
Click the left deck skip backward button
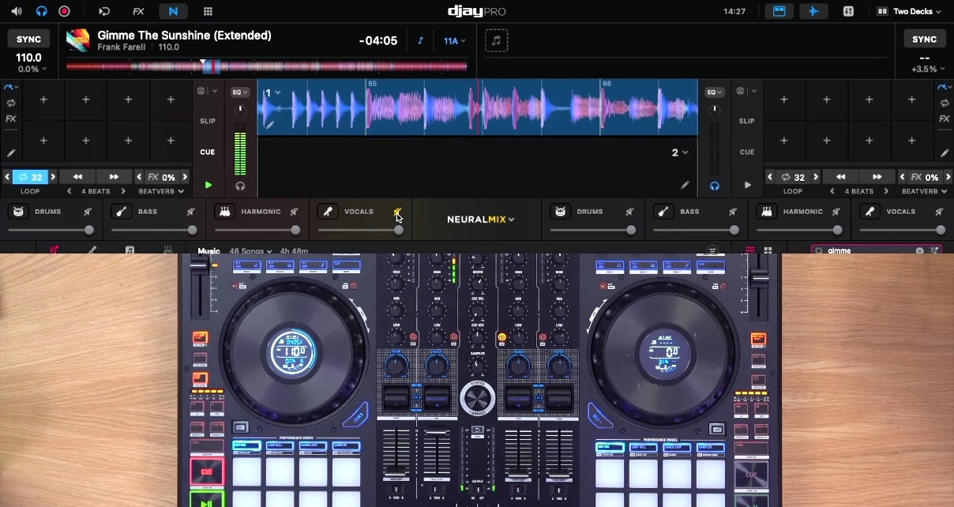pyautogui.click(x=77, y=177)
